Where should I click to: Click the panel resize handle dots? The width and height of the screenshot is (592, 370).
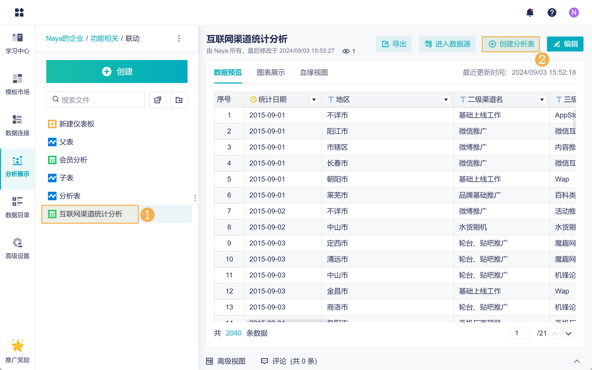195,198
